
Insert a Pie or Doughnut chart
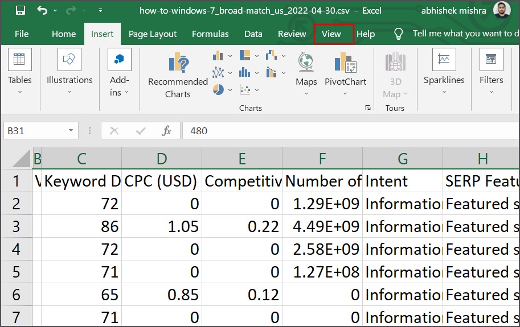click(218, 89)
